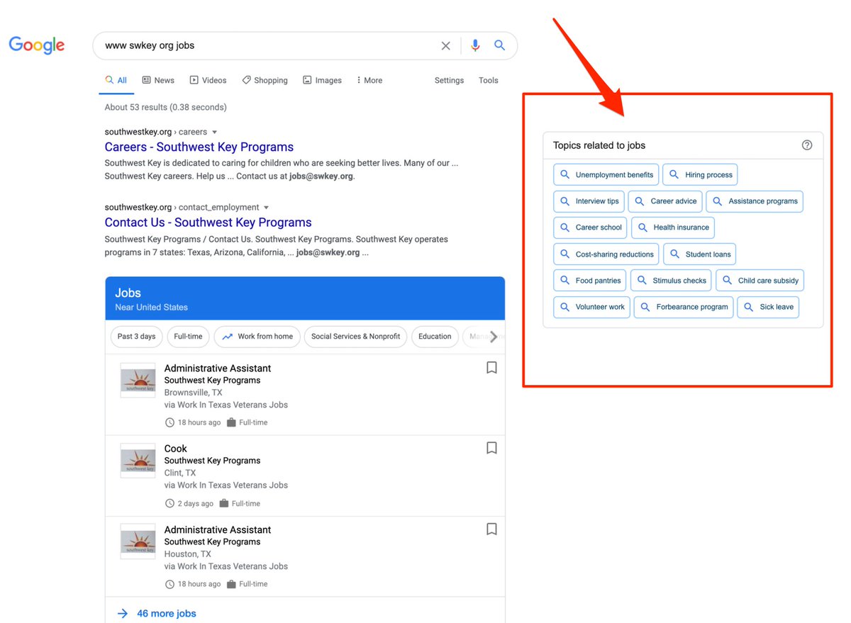This screenshot has height=623, width=851.
Task: Switch to the Videos tab
Action: [208, 80]
